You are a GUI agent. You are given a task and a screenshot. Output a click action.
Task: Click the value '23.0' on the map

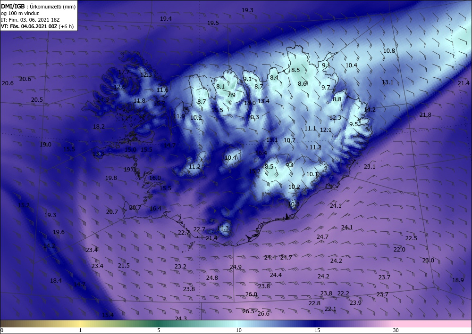(428, 261)
